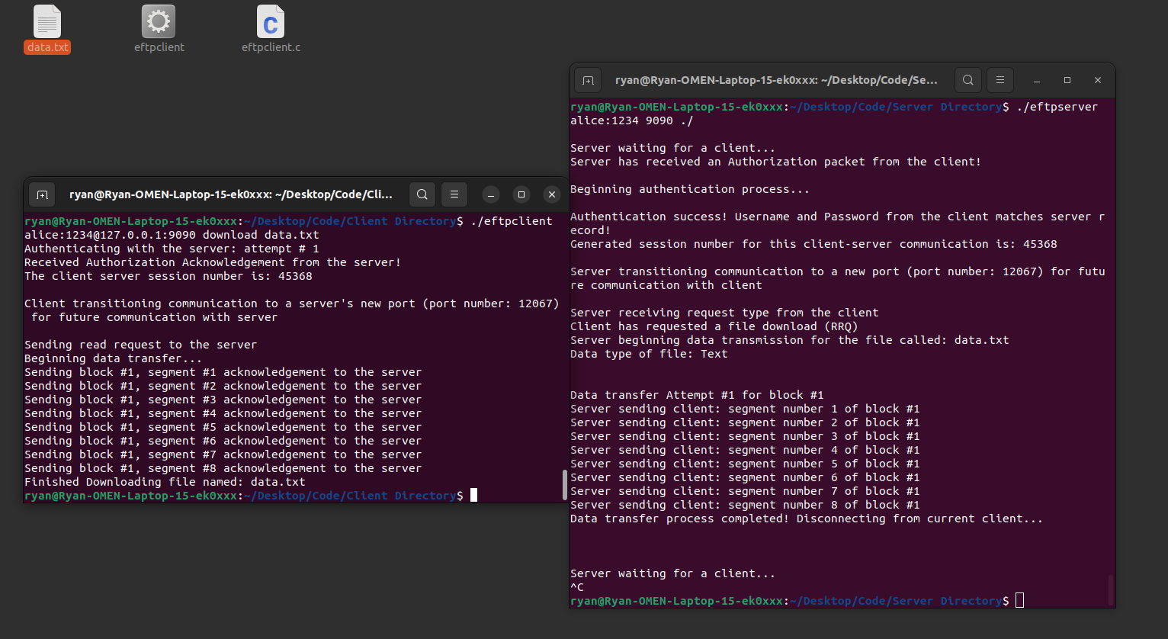Click 'Data transfer process completed!' line

(x=807, y=519)
